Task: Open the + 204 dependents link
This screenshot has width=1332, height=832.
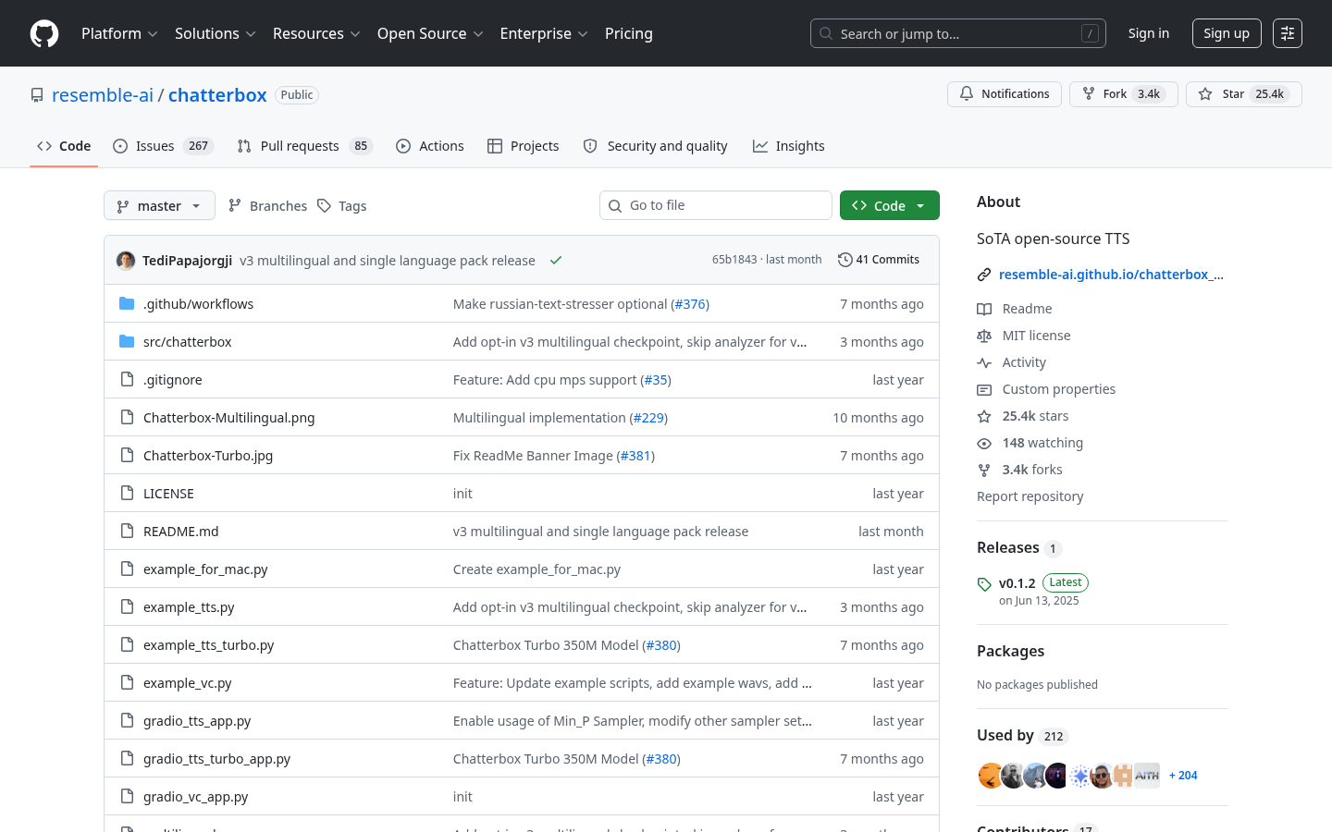Action: [x=1183, y=776]
